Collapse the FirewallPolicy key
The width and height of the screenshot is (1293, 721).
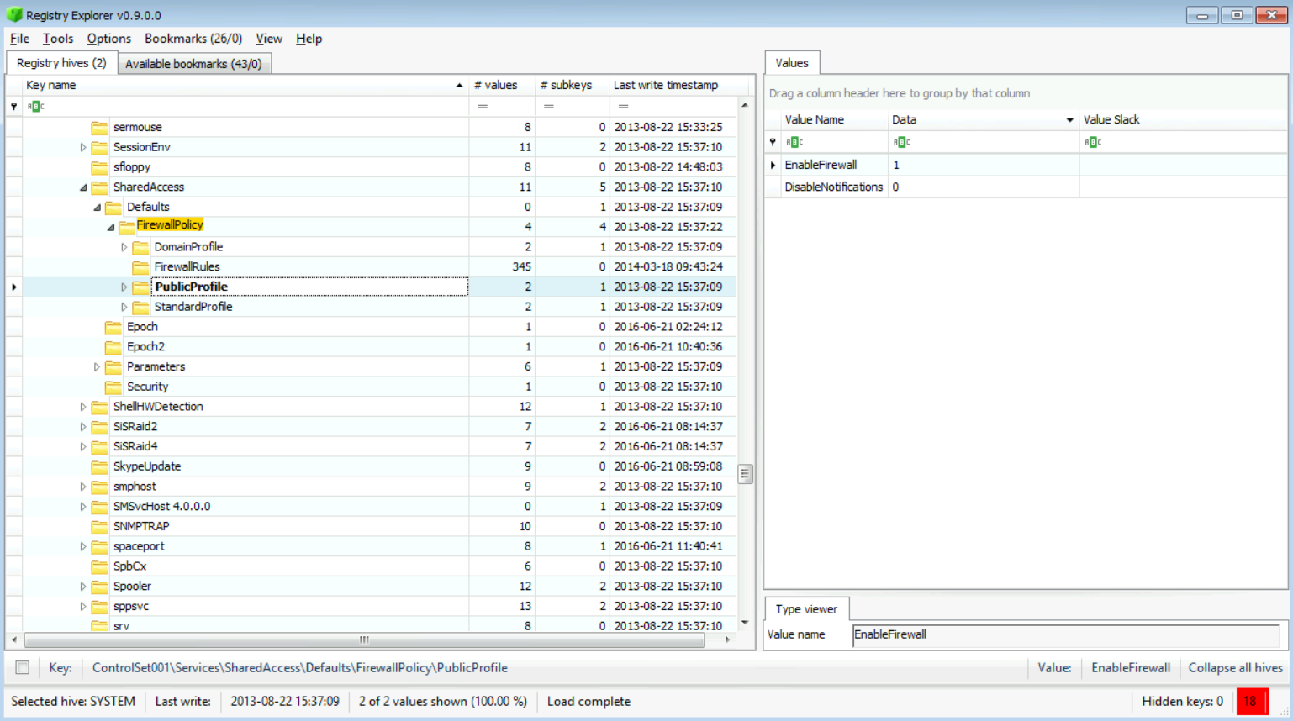coord(111,227)
